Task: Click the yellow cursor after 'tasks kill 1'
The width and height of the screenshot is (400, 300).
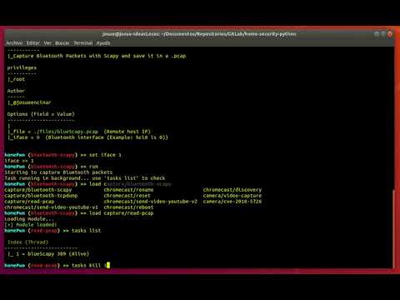Action: 108,265
